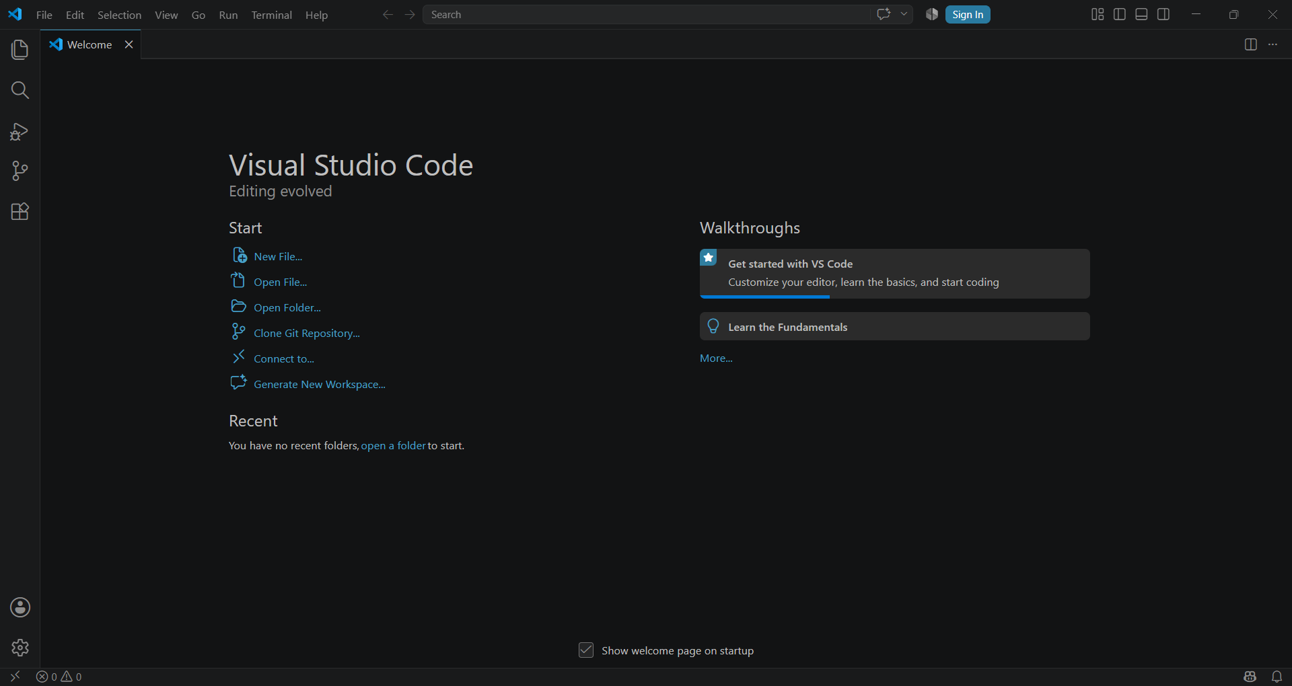Open the chat icon in title bar
The height and width of the screenshot is (686, 1292).
884,14
